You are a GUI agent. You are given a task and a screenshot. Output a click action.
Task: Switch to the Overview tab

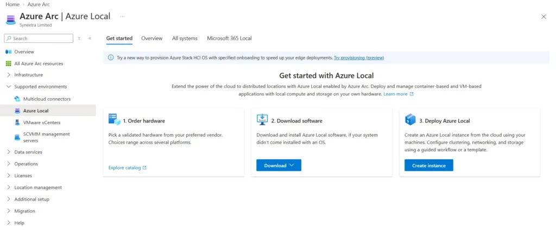click(152, 38)
